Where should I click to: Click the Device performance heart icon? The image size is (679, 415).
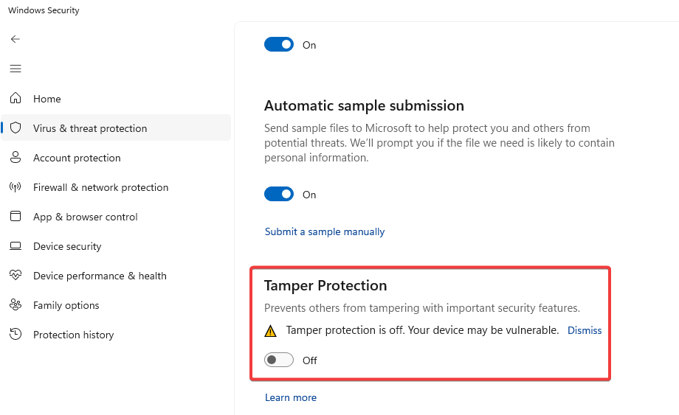click(x=15, y=276)
